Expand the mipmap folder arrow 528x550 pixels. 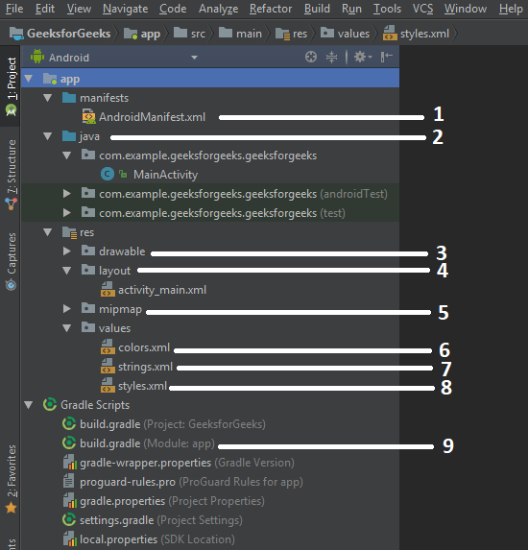67,309
